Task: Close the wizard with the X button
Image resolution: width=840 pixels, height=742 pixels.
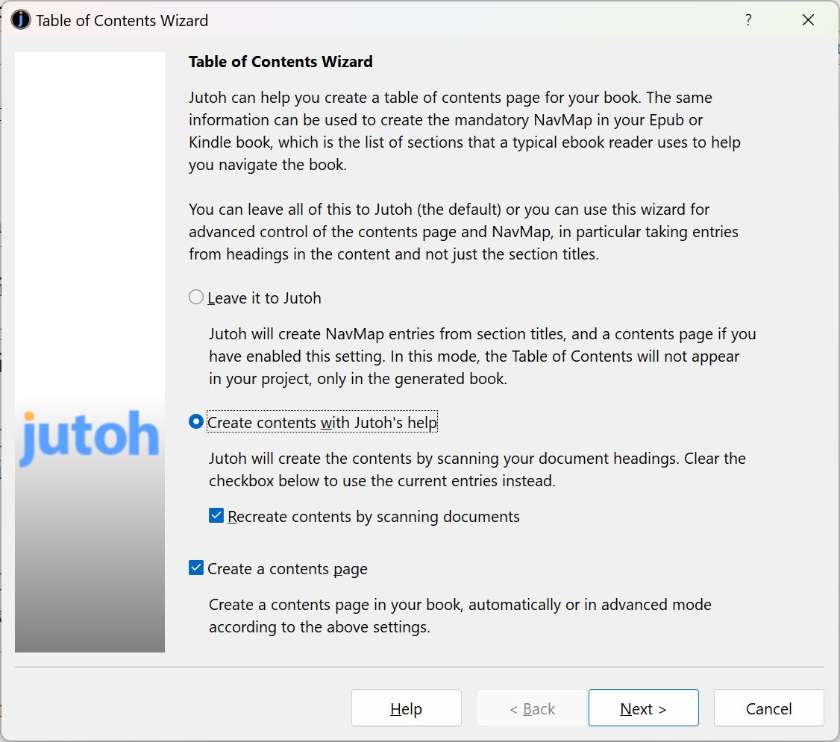Action: [x=808, y=20]
